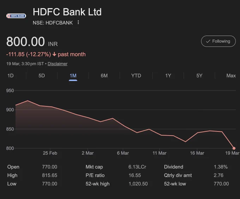Image resolution: width=240 pixels, height=199 pixels.
Task: Click the chart line at 16 Mar
Action: [x=197, y=133]
